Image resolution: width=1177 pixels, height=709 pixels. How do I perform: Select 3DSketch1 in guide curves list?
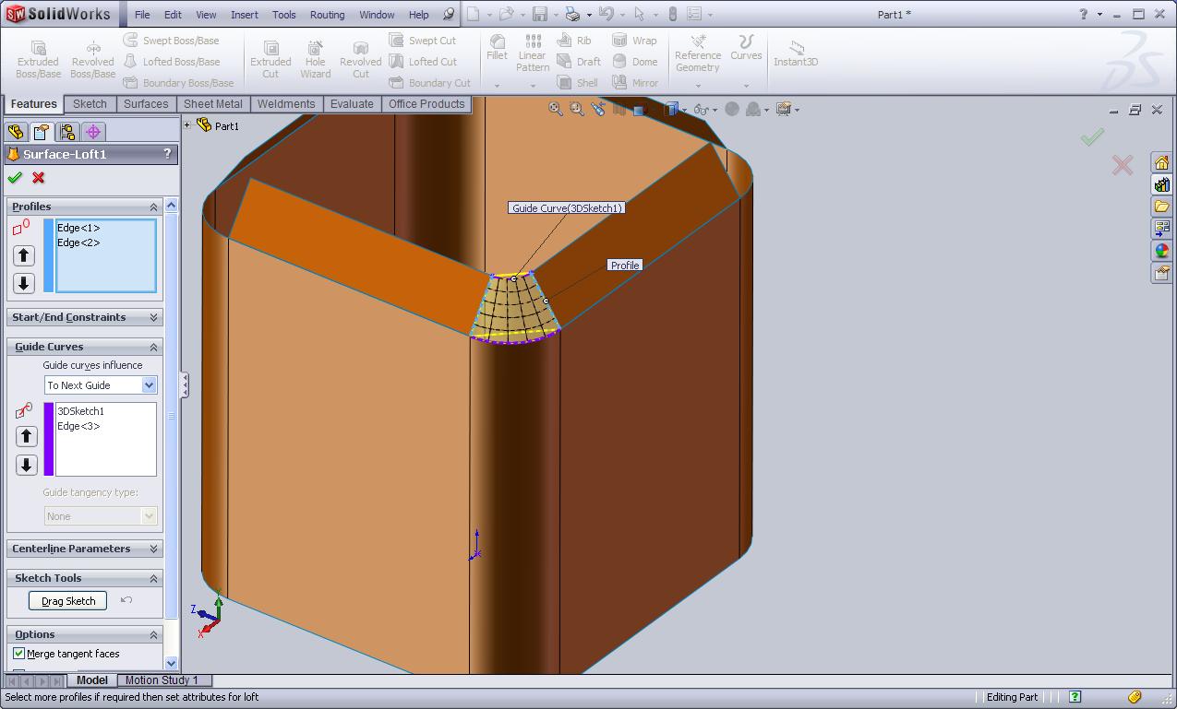(80, 411)
